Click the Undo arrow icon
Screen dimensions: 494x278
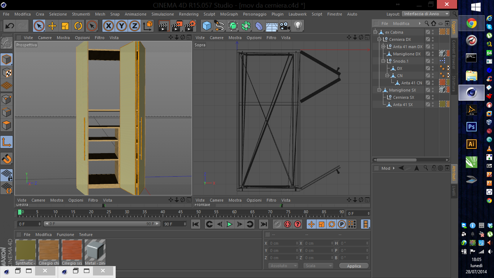click(10, 26)
